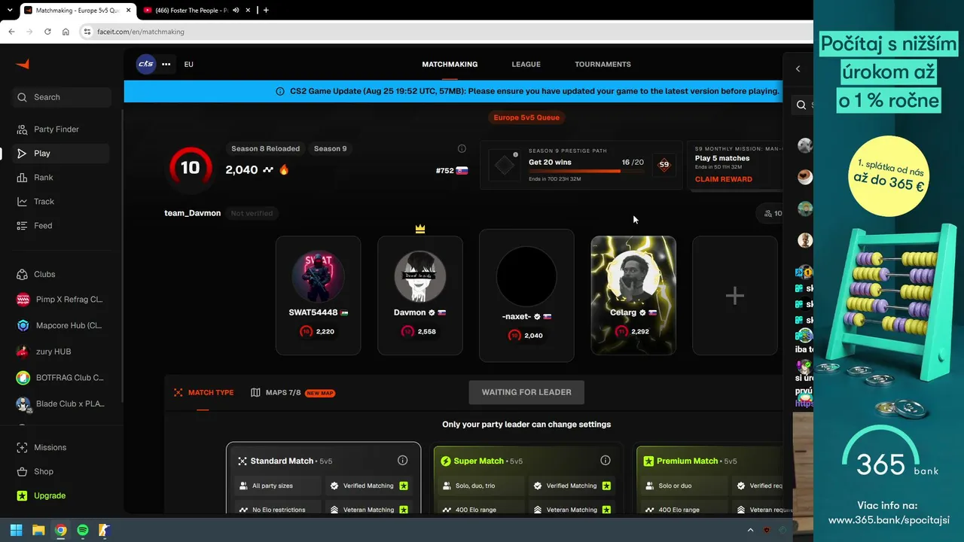964x542 pixels.
Task: Switch to the League tab
Action: coord(526,64)
